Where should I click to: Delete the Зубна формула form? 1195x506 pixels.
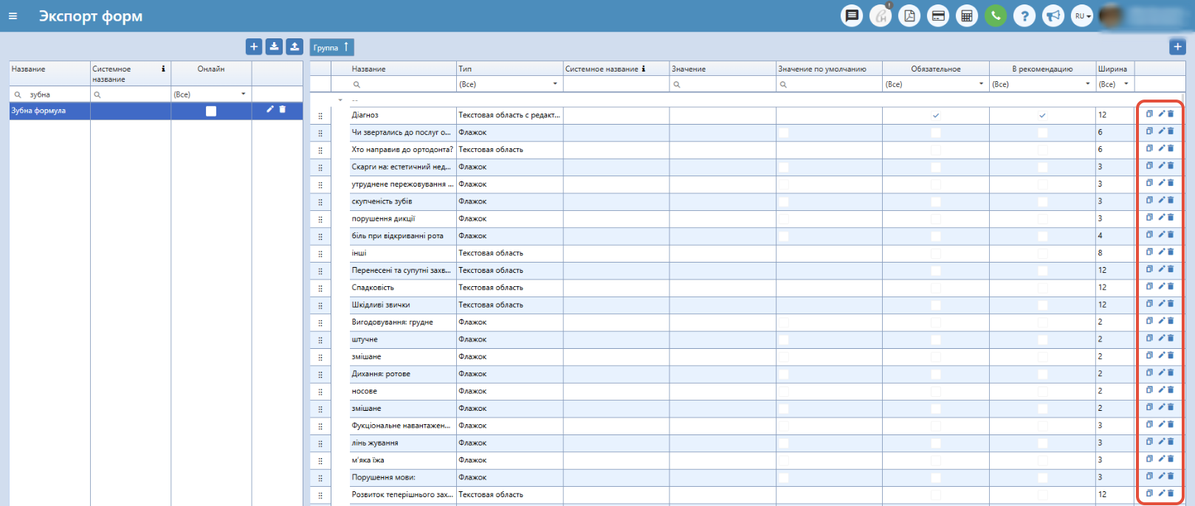click(282, 109)
